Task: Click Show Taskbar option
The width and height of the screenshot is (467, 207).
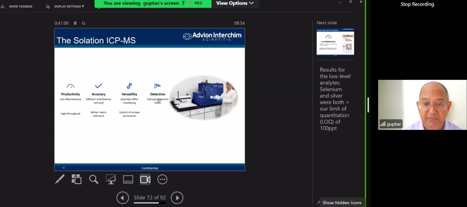Action: pyautogui.click(x=21, y=6)
